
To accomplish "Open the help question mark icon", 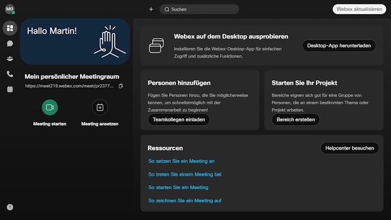I will pyautogui.click(x=10, y=207).
